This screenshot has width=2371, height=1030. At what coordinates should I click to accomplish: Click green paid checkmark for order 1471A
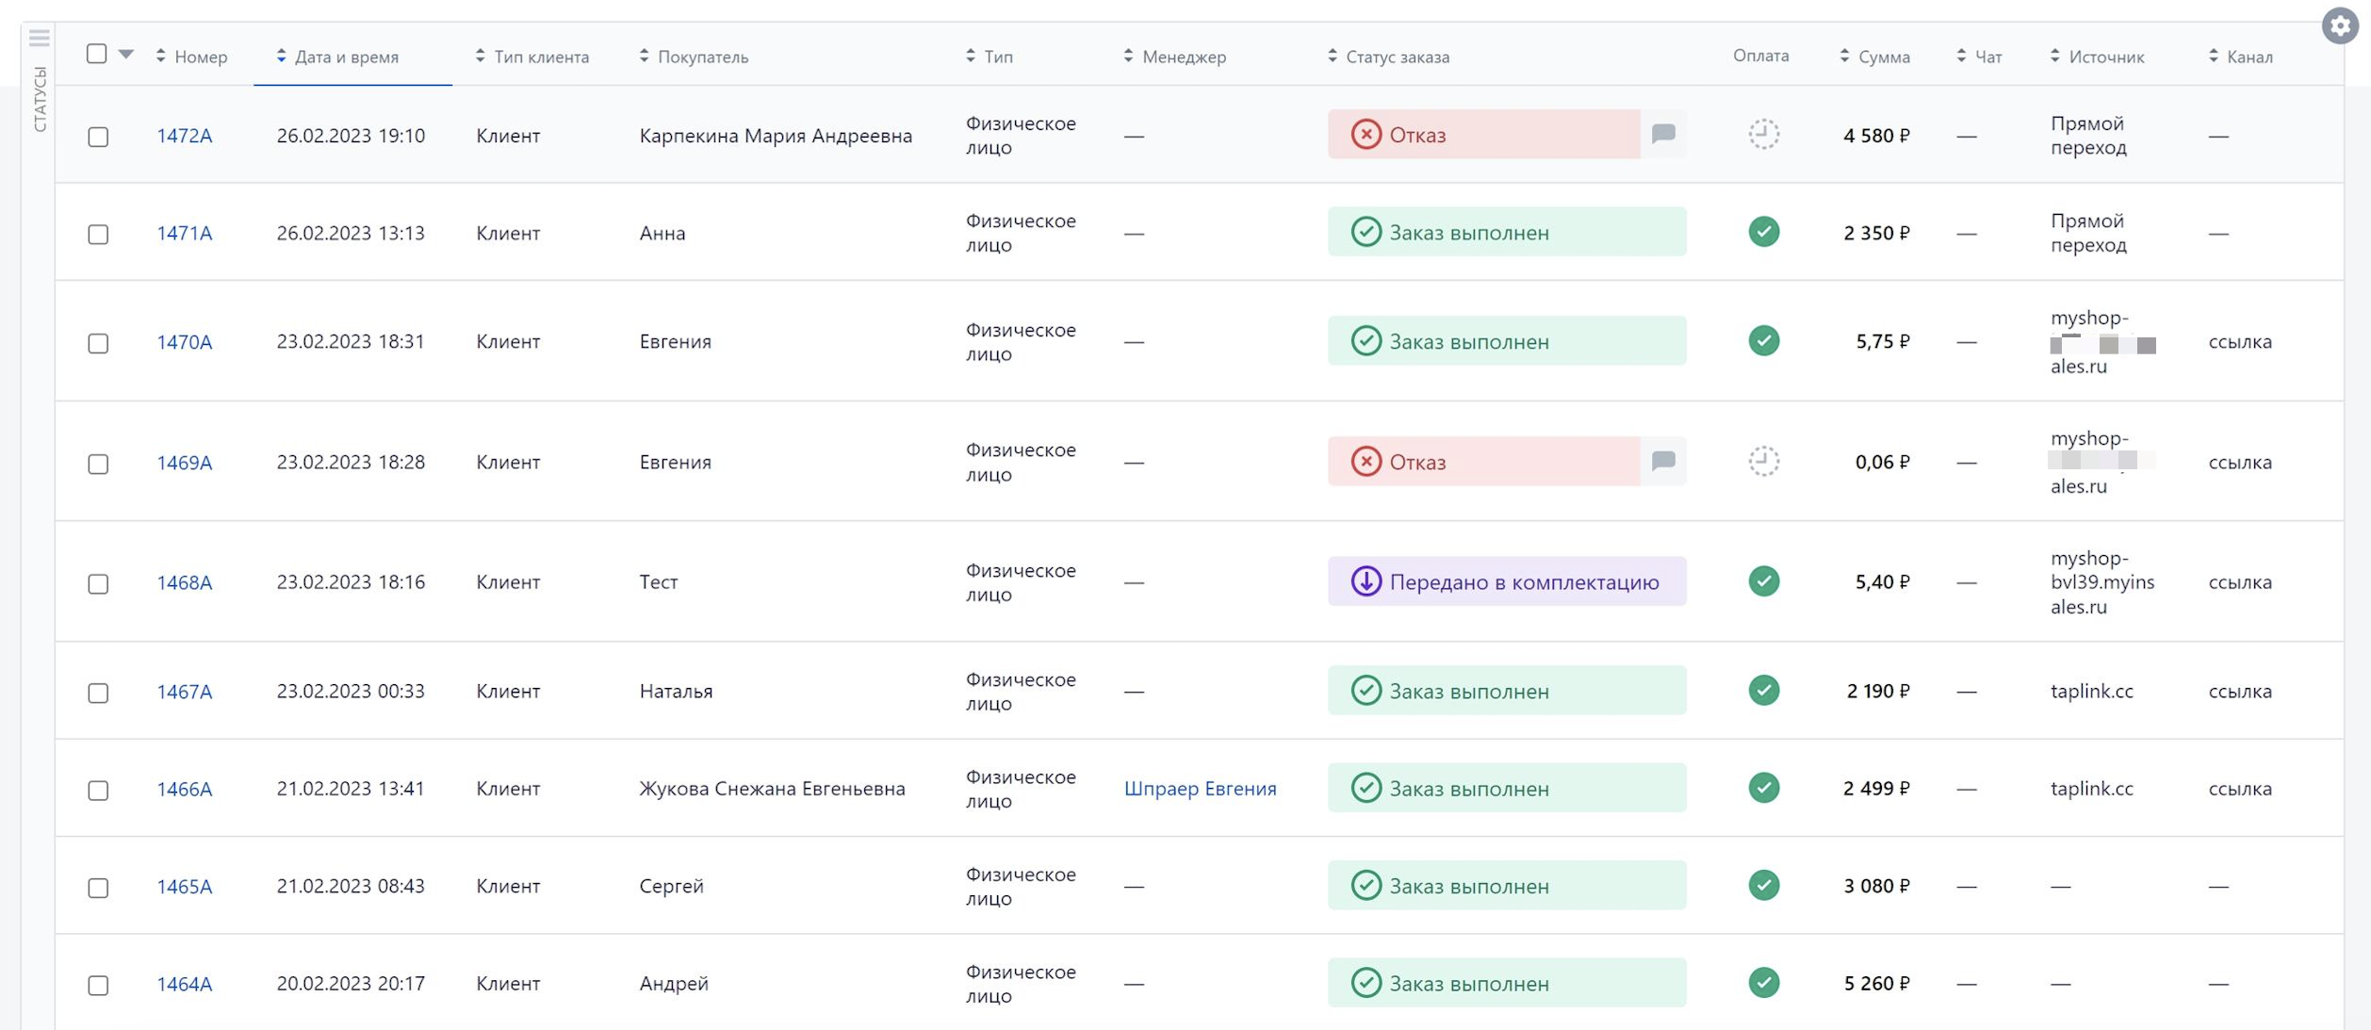pyautogui.click(x=1763, y=232)
